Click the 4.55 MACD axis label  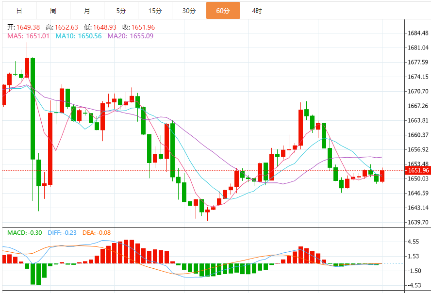413,242
